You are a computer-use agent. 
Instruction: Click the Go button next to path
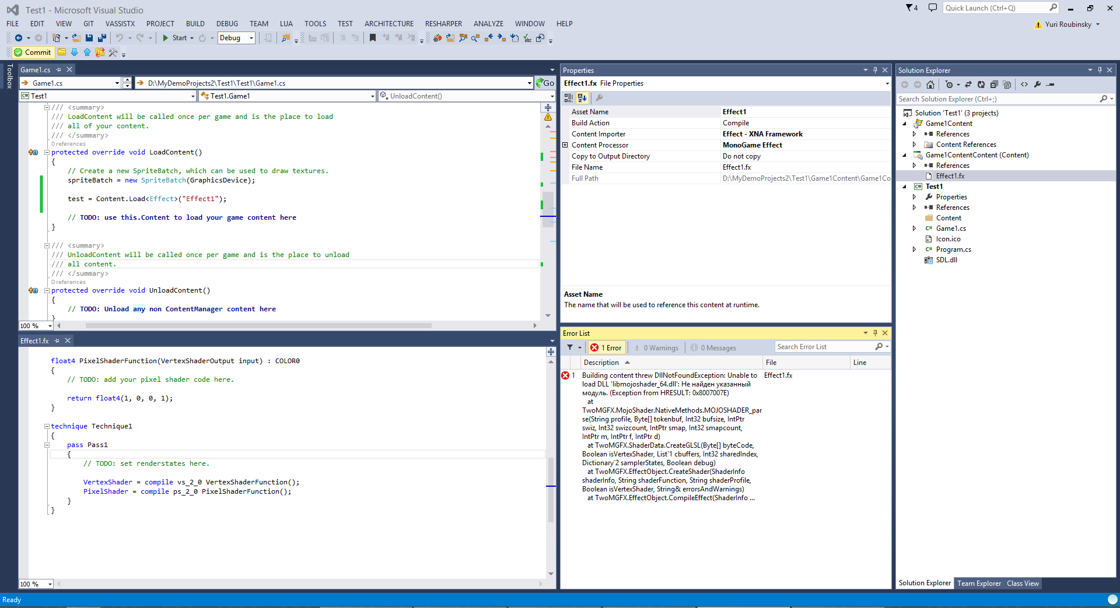point(545,83)
